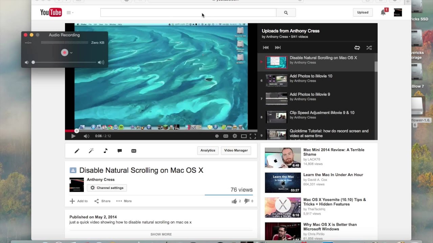
Task: Toggle playlist repeat
Action: [357, 48]
